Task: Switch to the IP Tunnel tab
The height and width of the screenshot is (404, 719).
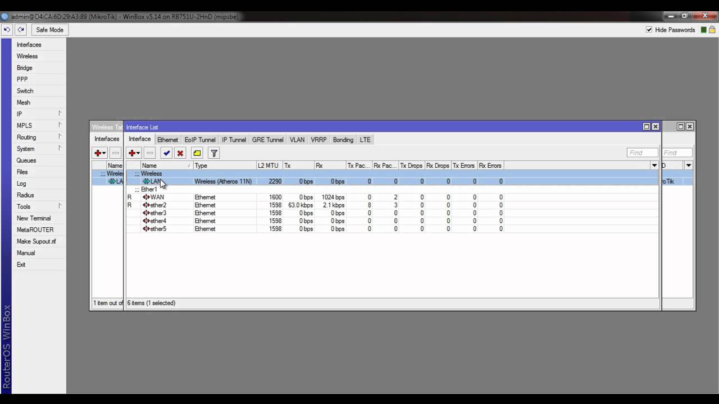Action: (x=234, y=140)
